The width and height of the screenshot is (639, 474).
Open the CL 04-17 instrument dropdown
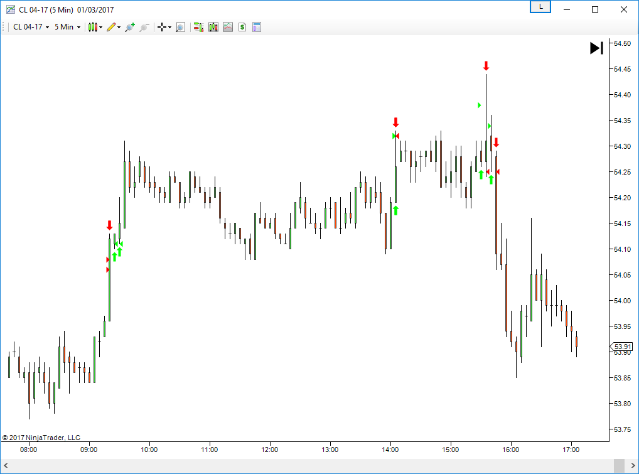31,27
